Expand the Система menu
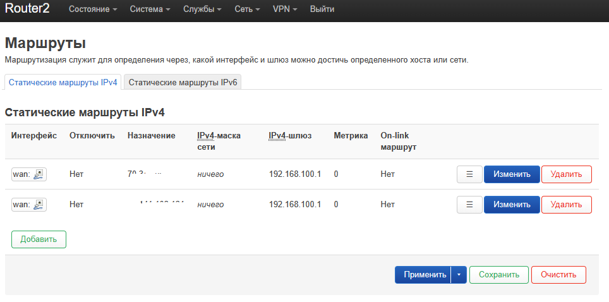The width and height of the screenshot is (609, 302). coord(150,9)
